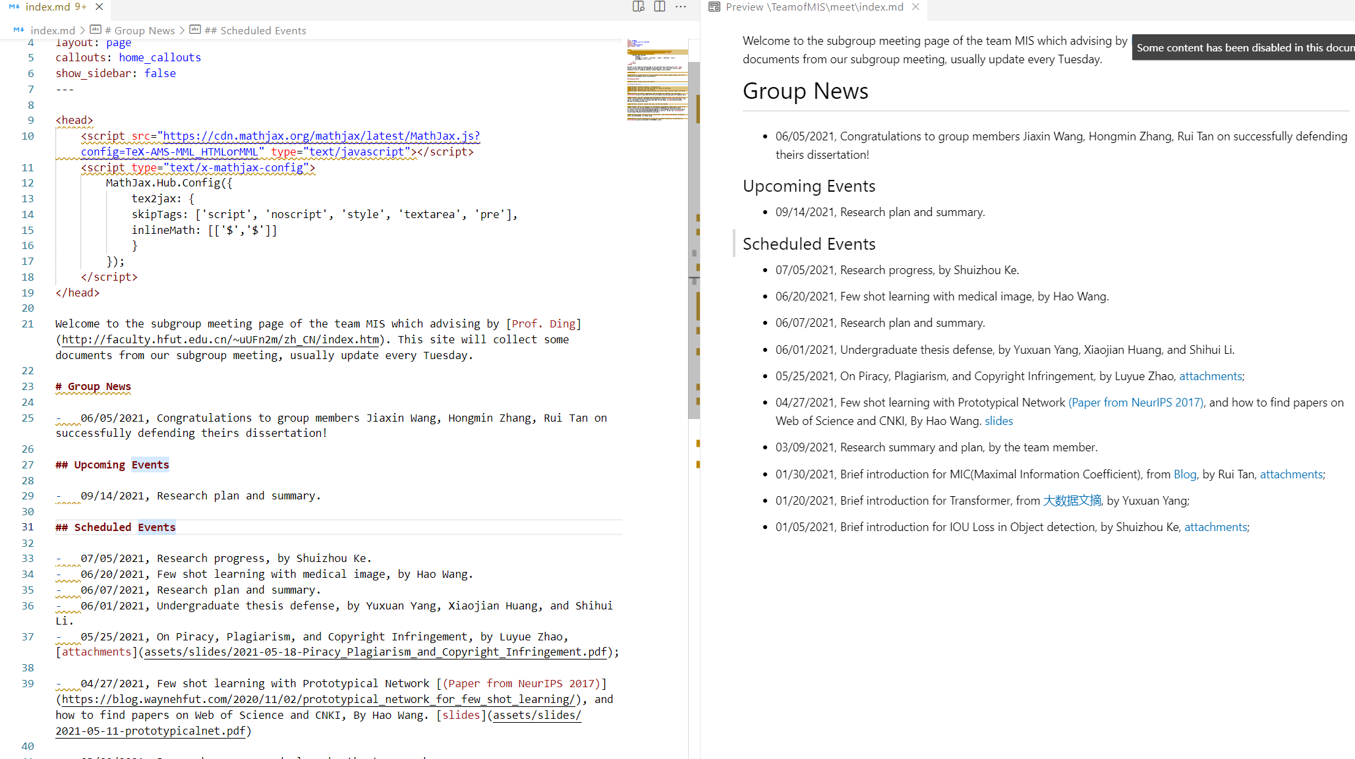1355x759 pixels.
Task: Click the more actions ellipsis icon
Action: [680, 7]
